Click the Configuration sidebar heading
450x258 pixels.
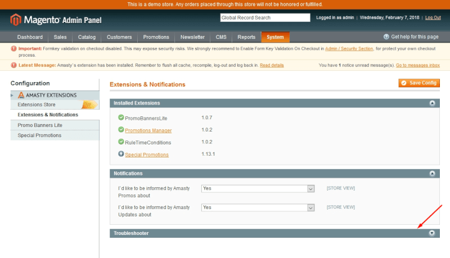point(30,83)
